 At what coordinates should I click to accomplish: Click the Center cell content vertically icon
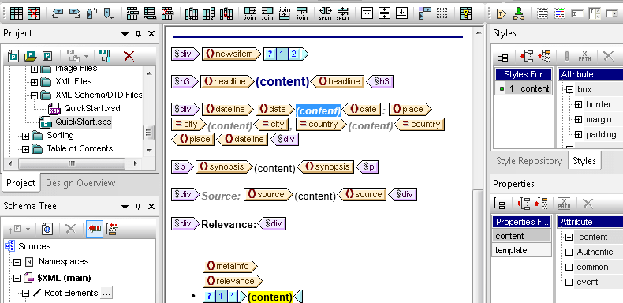click(x=384, y=13)
